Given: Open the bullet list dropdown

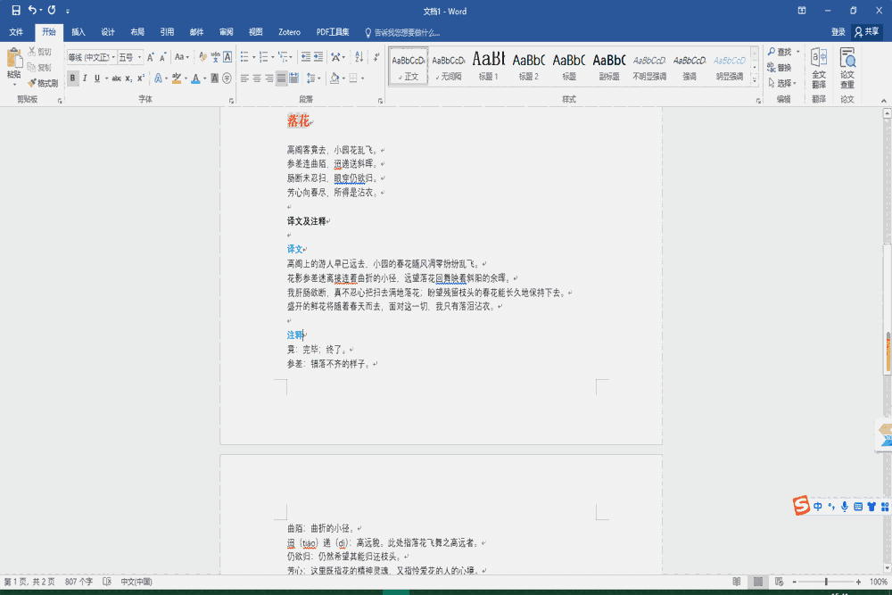Looking at the screenshot, I should tap(253, 55).
